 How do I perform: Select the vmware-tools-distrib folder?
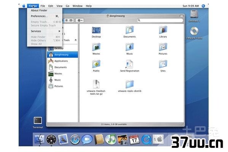[x=130, y=84]
